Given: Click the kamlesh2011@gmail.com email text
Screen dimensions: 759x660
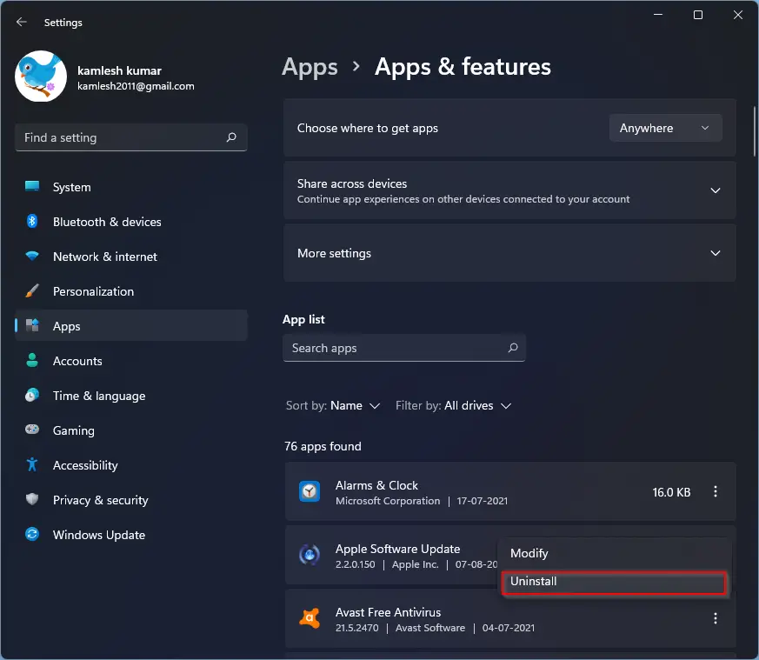Looking at the screenshot, I should pyautogui.click(x=136, y=86).
